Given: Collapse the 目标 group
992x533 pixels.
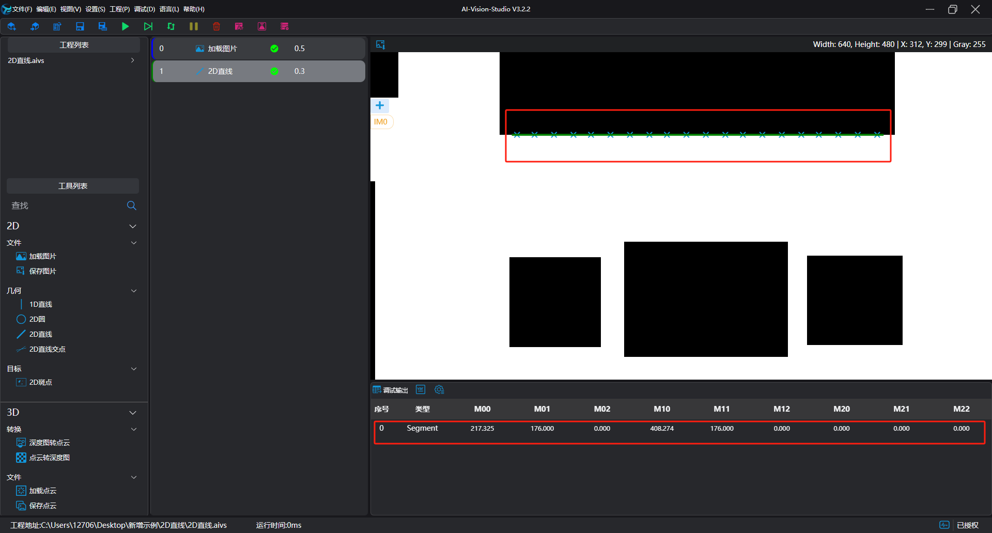Looking at the screenshot, I should tap(134, 369).
